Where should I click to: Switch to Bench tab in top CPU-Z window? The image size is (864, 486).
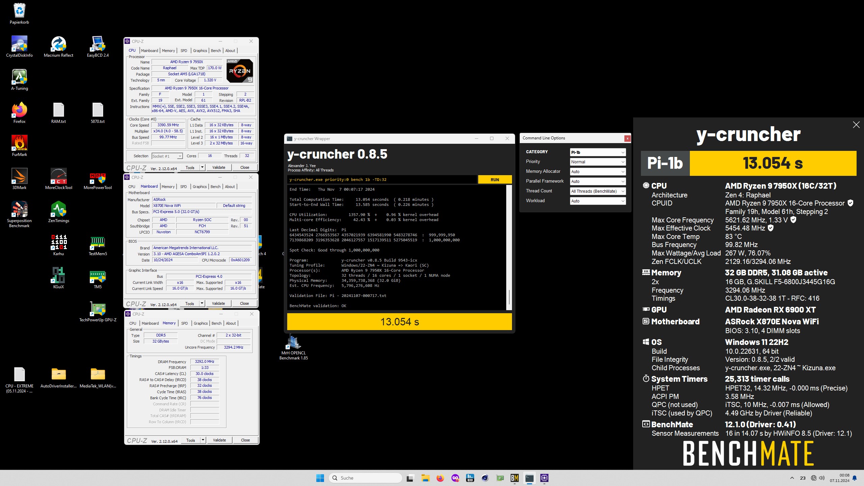[216, 51]
